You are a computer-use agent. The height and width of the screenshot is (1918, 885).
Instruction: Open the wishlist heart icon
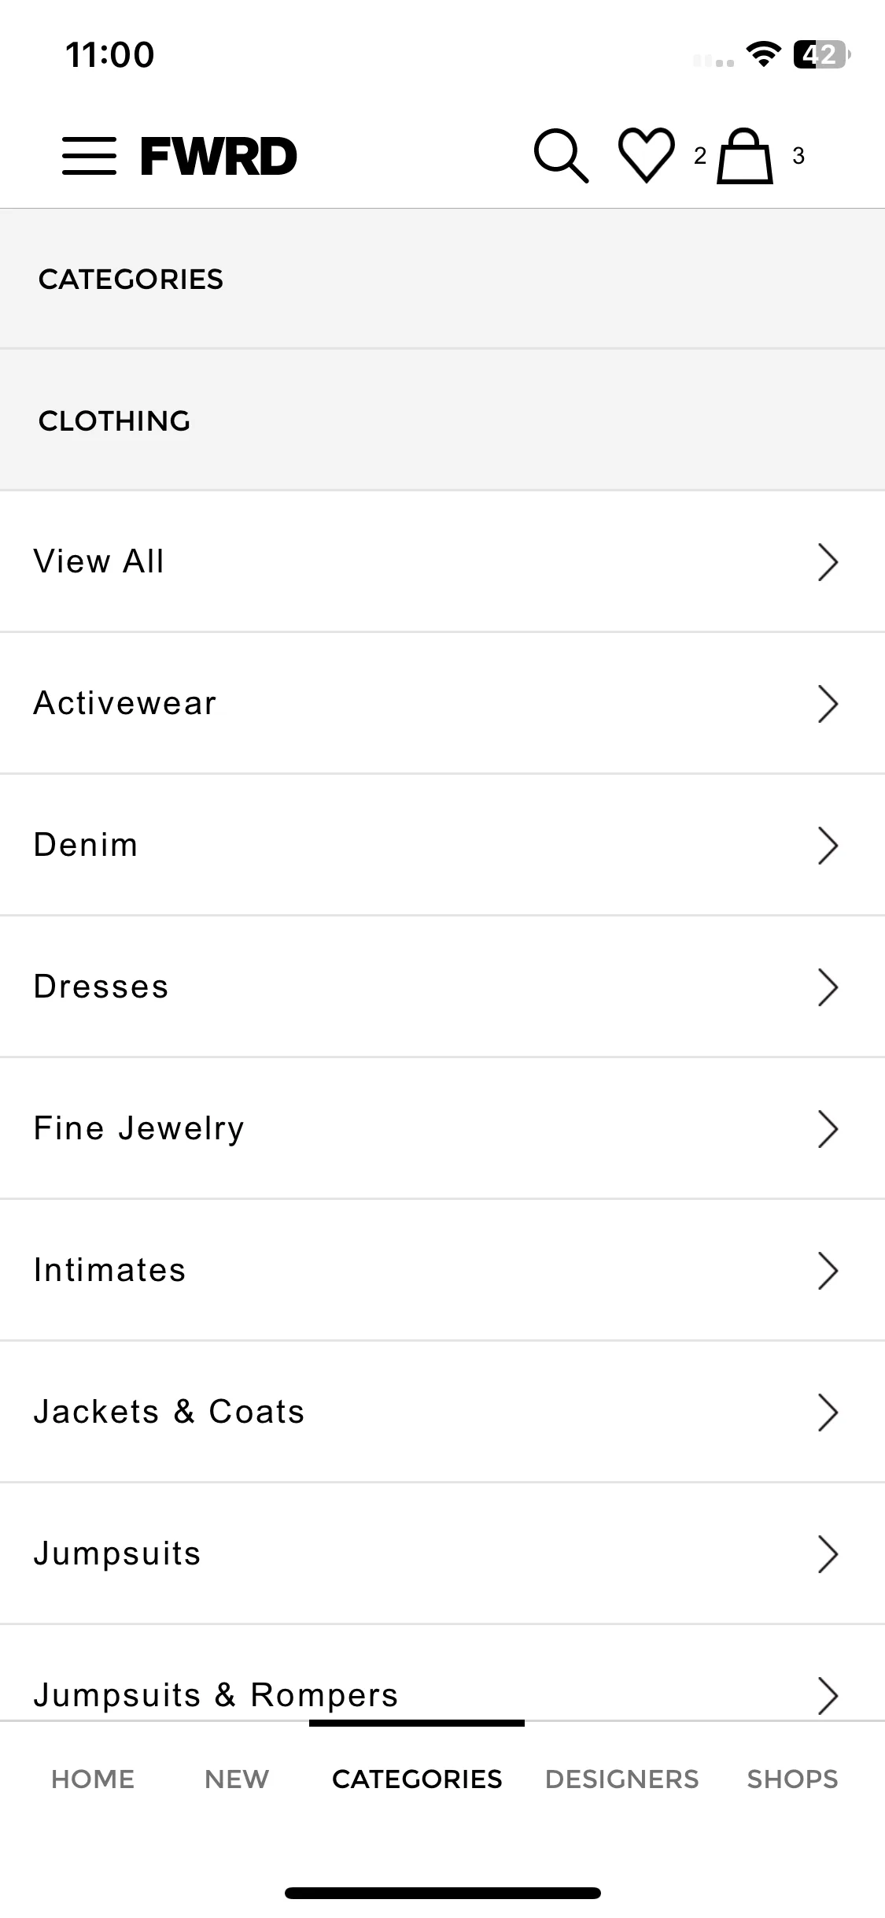pyautogui.click(x=647, y=155)
